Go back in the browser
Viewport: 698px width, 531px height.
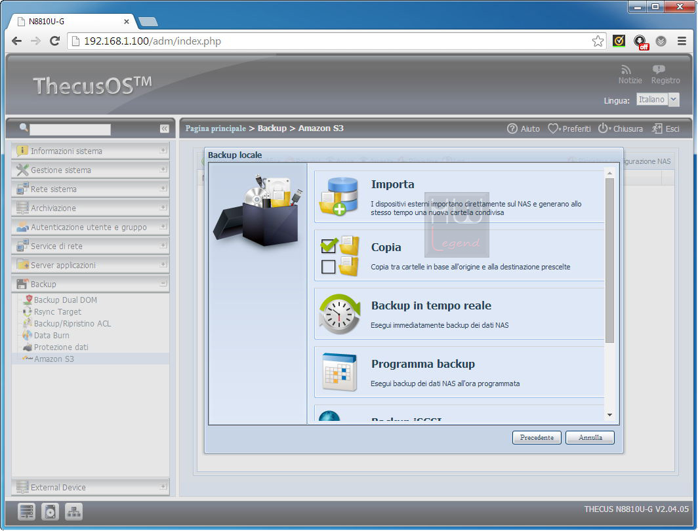16,41
